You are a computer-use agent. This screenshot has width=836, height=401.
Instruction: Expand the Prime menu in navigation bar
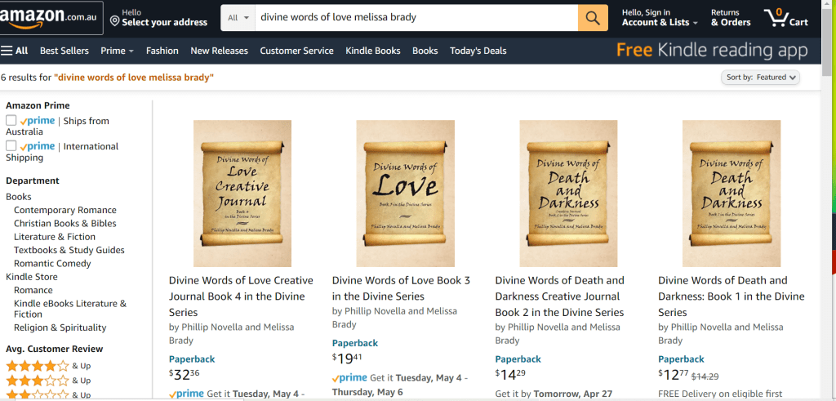[x=117, y=51]
